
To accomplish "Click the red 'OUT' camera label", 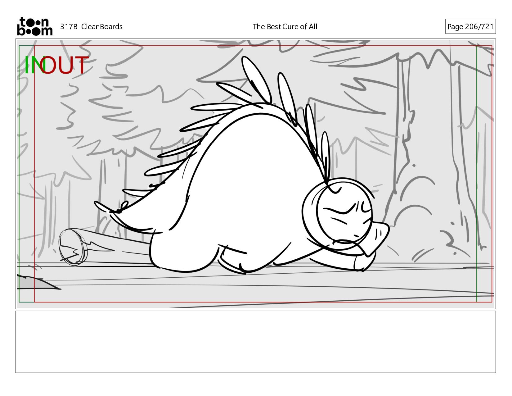I will point(65,65).
